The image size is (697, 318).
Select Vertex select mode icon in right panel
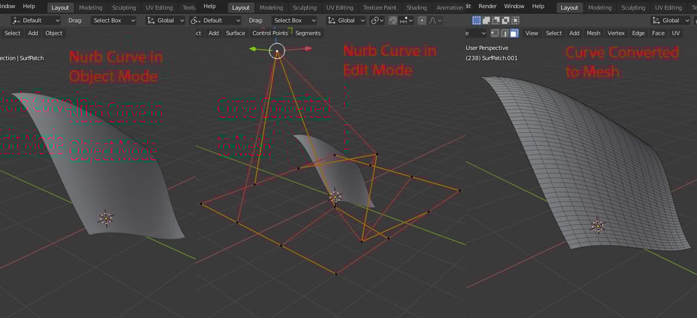click(x=495, y=33)
